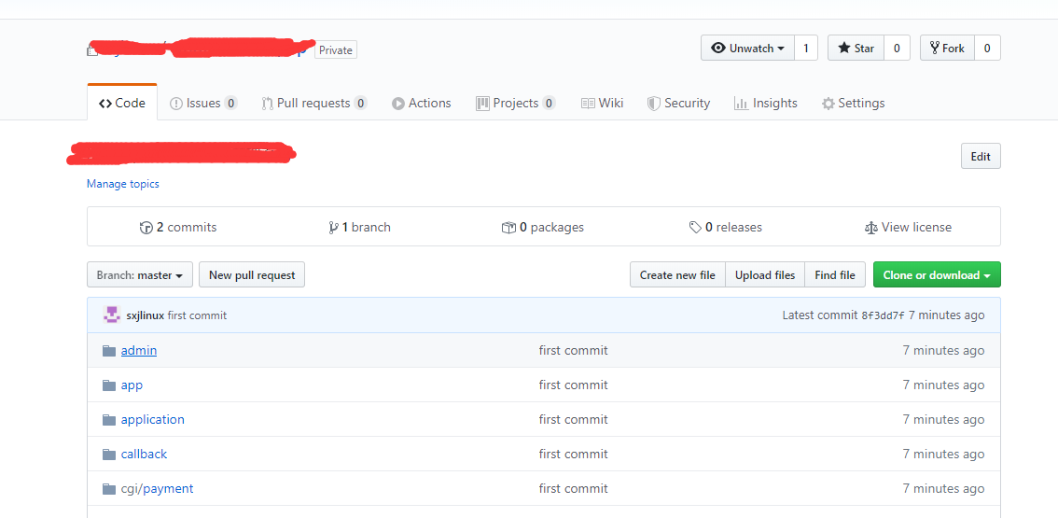Open the Unwatch dropdown
Image resolution: width=1058 pixels, height=518 pixels.
pos(747,48)
